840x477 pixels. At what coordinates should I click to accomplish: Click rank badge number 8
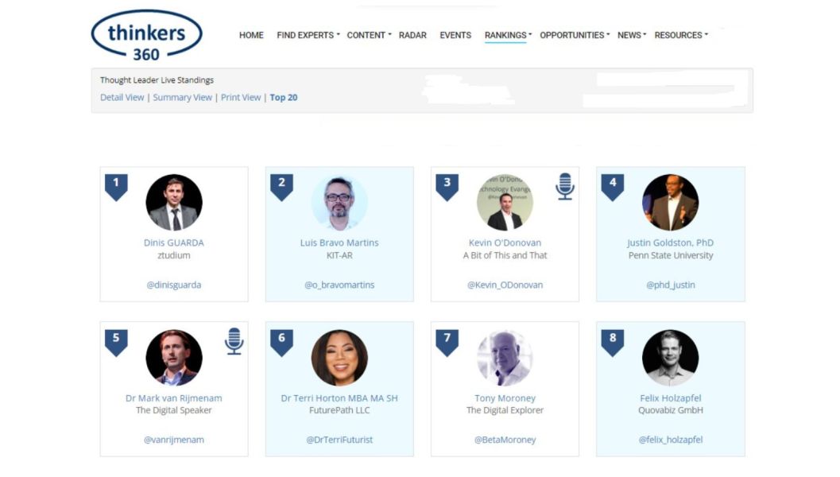[x=613, y=343]
